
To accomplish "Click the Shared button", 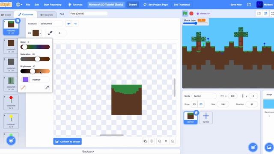I will pos(133,5).
